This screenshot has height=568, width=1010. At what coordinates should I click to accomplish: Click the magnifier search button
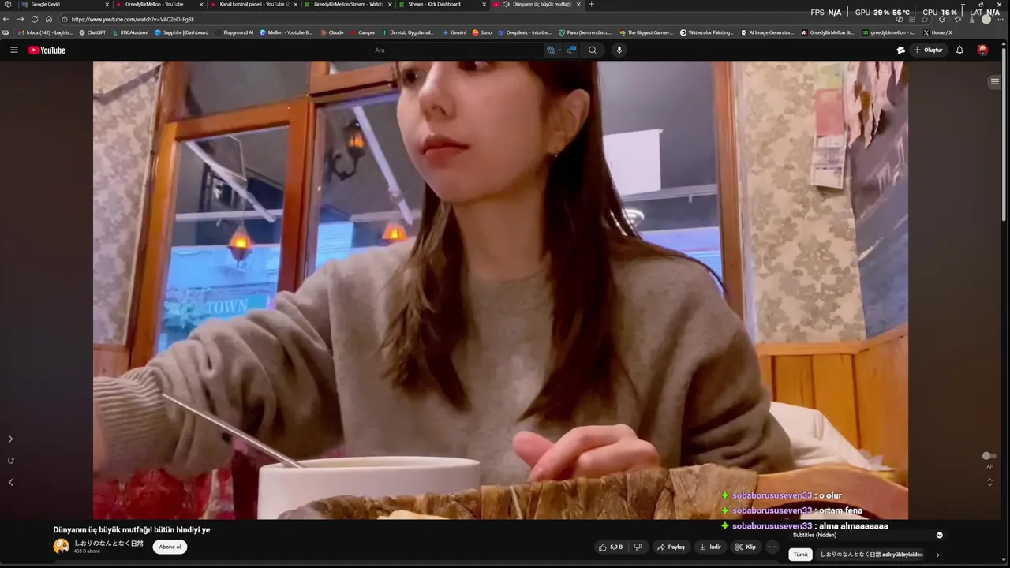593,50
